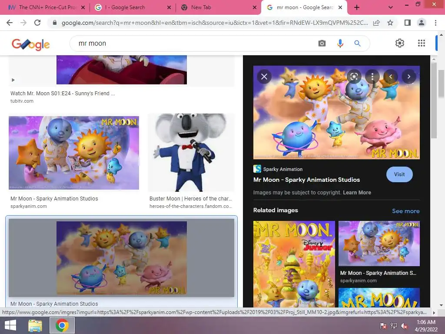
Task: Start voice search with microphone icon
Action: [340, 43]
